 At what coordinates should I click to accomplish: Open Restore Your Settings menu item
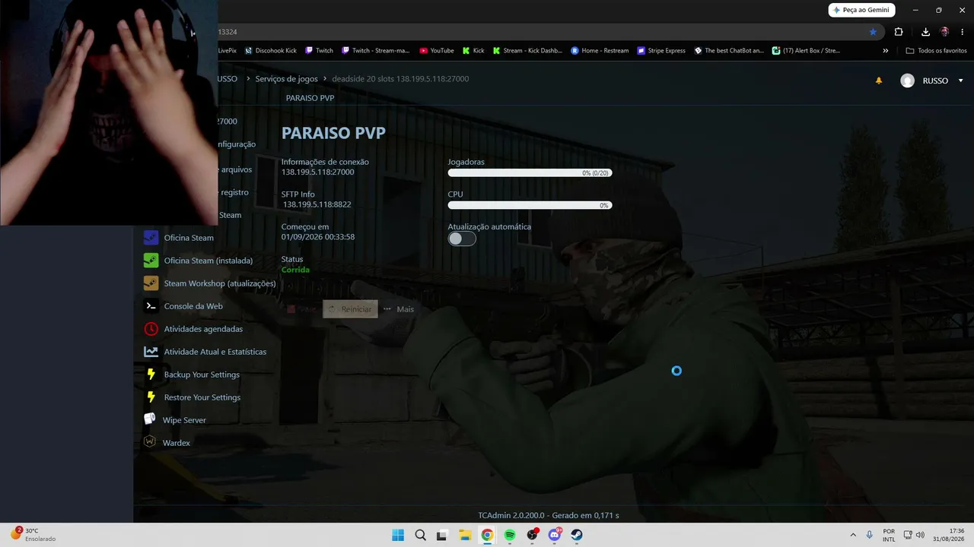coord(202,397)
